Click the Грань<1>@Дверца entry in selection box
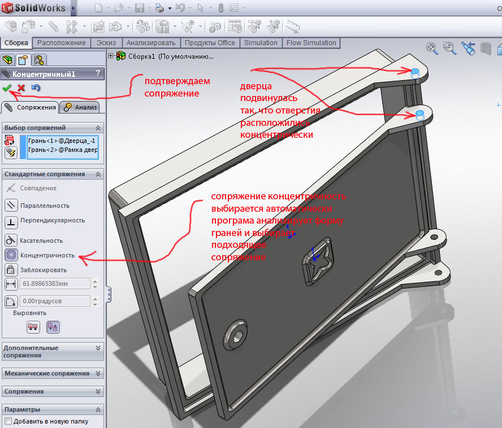 coord(62,140)
